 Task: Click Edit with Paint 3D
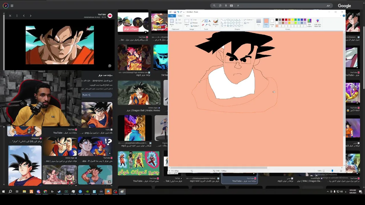coord(318,23)
